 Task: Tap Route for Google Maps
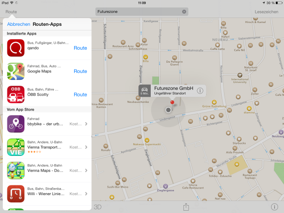[x=80, y=71]
